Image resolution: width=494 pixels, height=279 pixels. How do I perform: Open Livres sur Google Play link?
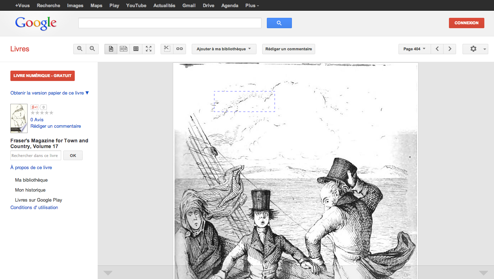[x=39, y=200]
